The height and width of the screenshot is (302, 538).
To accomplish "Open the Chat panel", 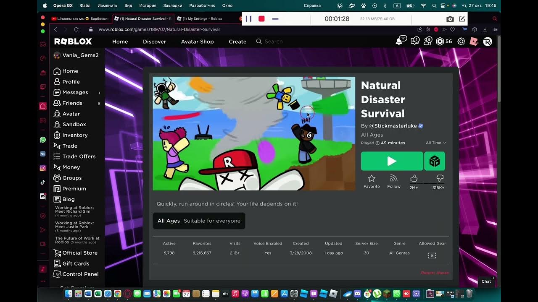I will (486, 281).
